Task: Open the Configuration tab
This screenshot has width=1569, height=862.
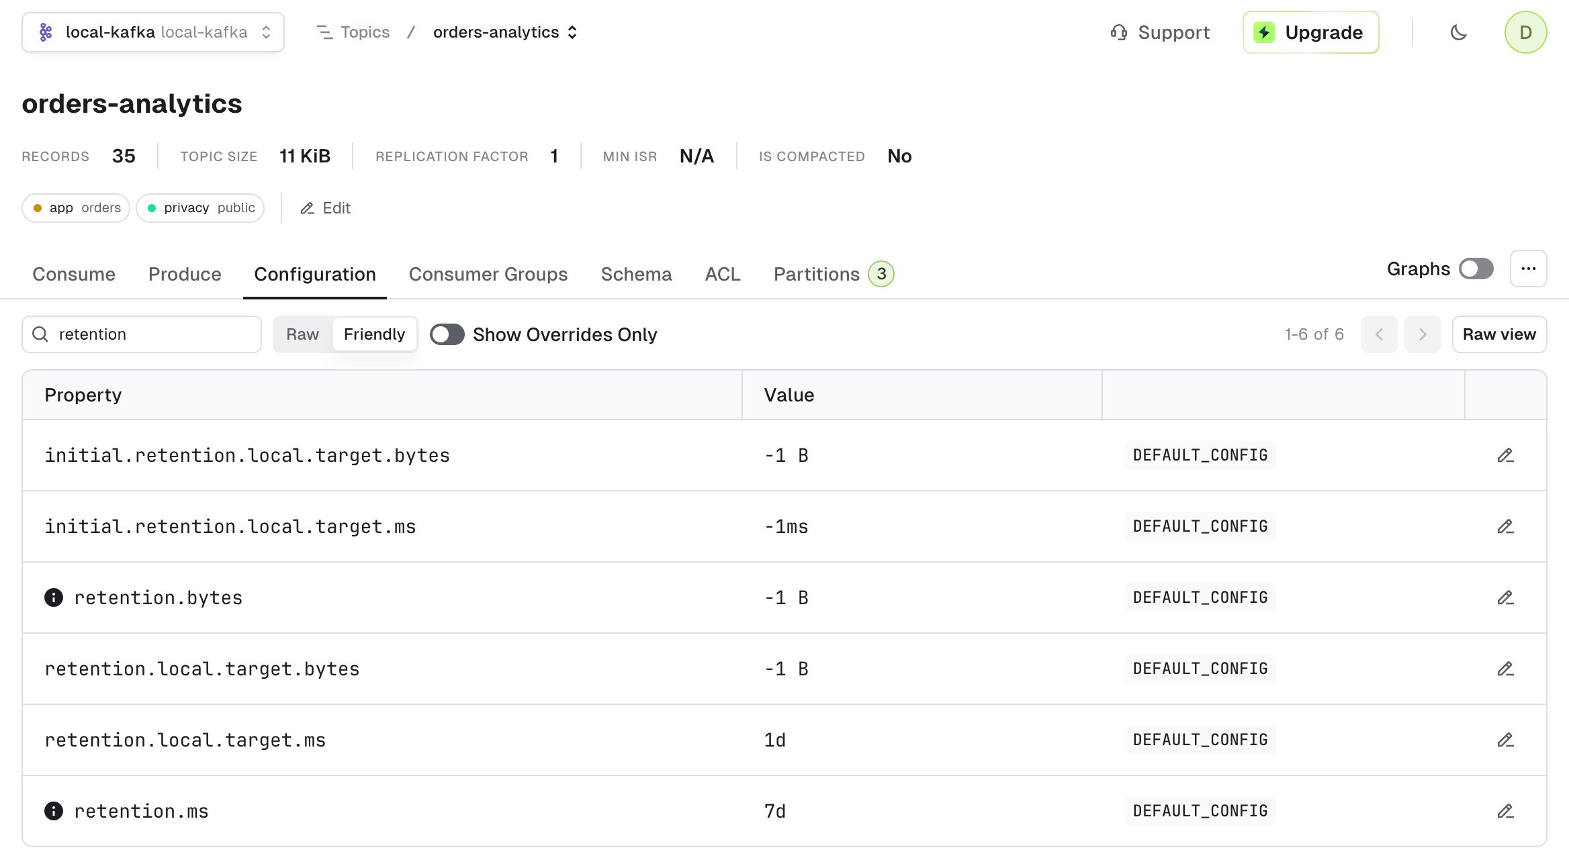Action: click(x=315, y=274)
